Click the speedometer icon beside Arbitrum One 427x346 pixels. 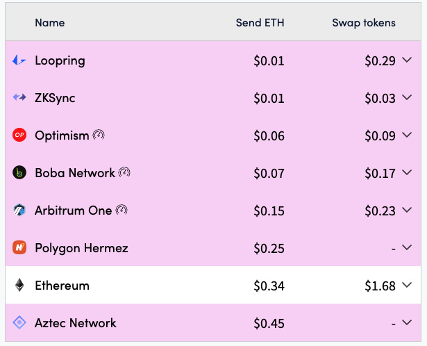122,210
